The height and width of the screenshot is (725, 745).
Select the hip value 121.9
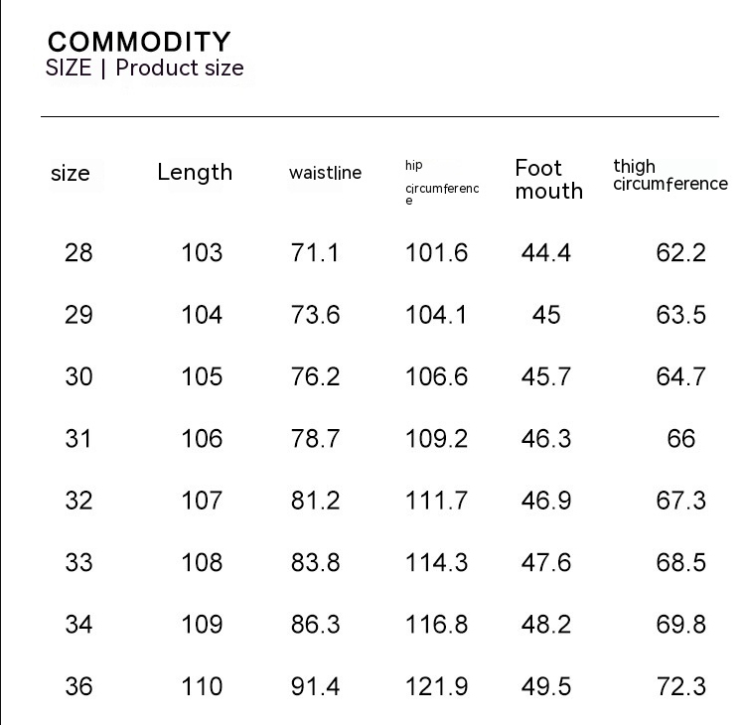point(436,686)
